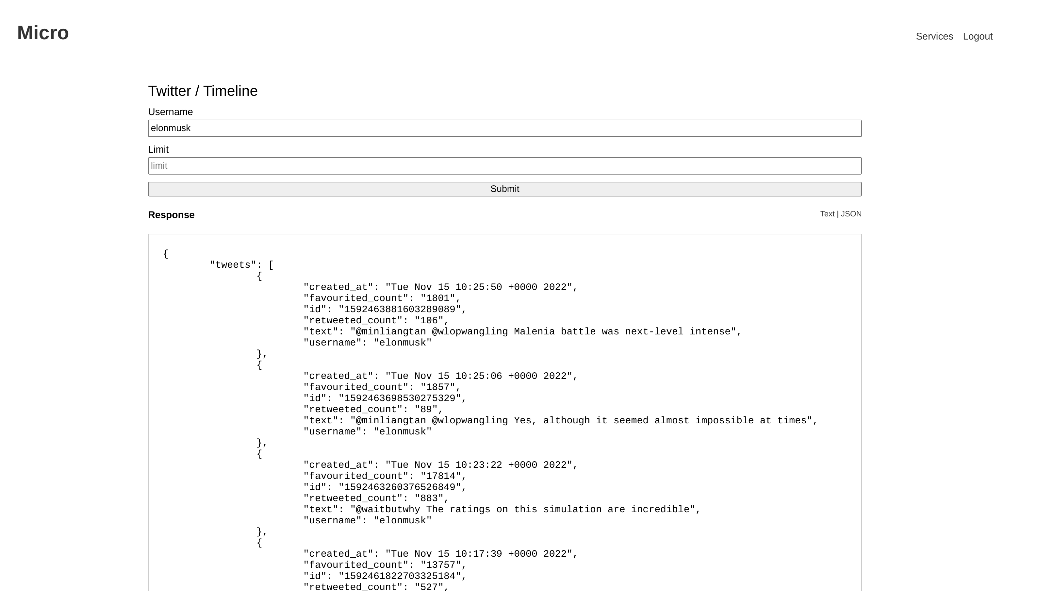Select the Twitter / Timeline heading
1038x591 pixels.
coord(203,91)
